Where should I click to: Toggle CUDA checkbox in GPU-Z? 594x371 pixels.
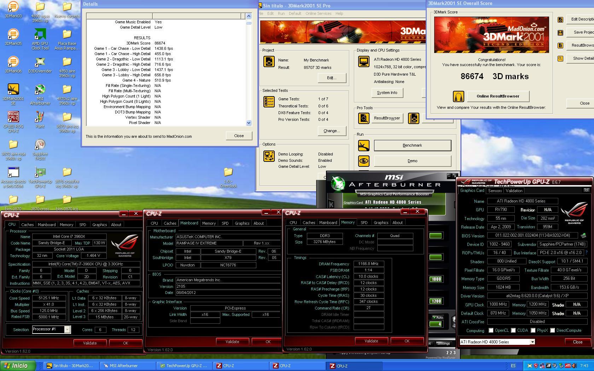513,330
